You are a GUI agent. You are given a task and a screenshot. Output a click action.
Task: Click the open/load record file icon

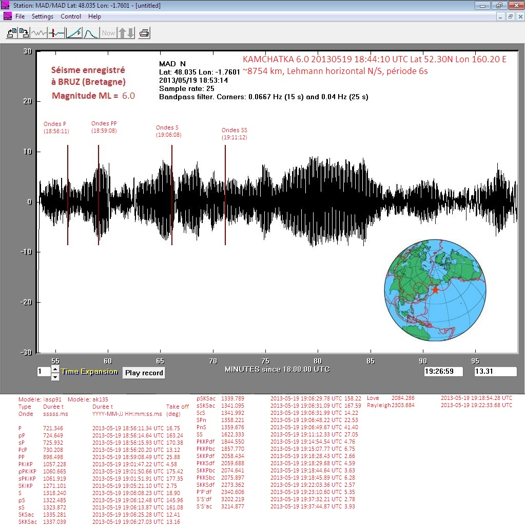click(11, 33)
